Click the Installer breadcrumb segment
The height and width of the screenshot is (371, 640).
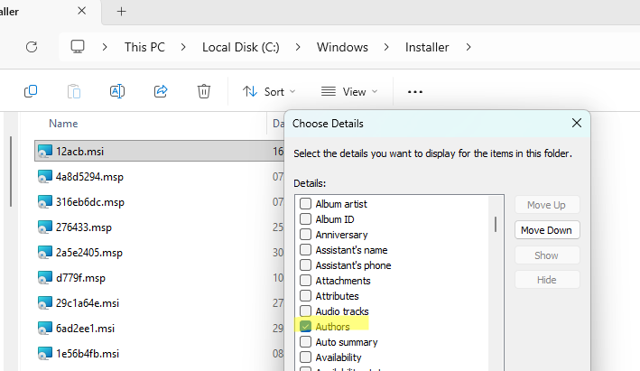(427, 47)
